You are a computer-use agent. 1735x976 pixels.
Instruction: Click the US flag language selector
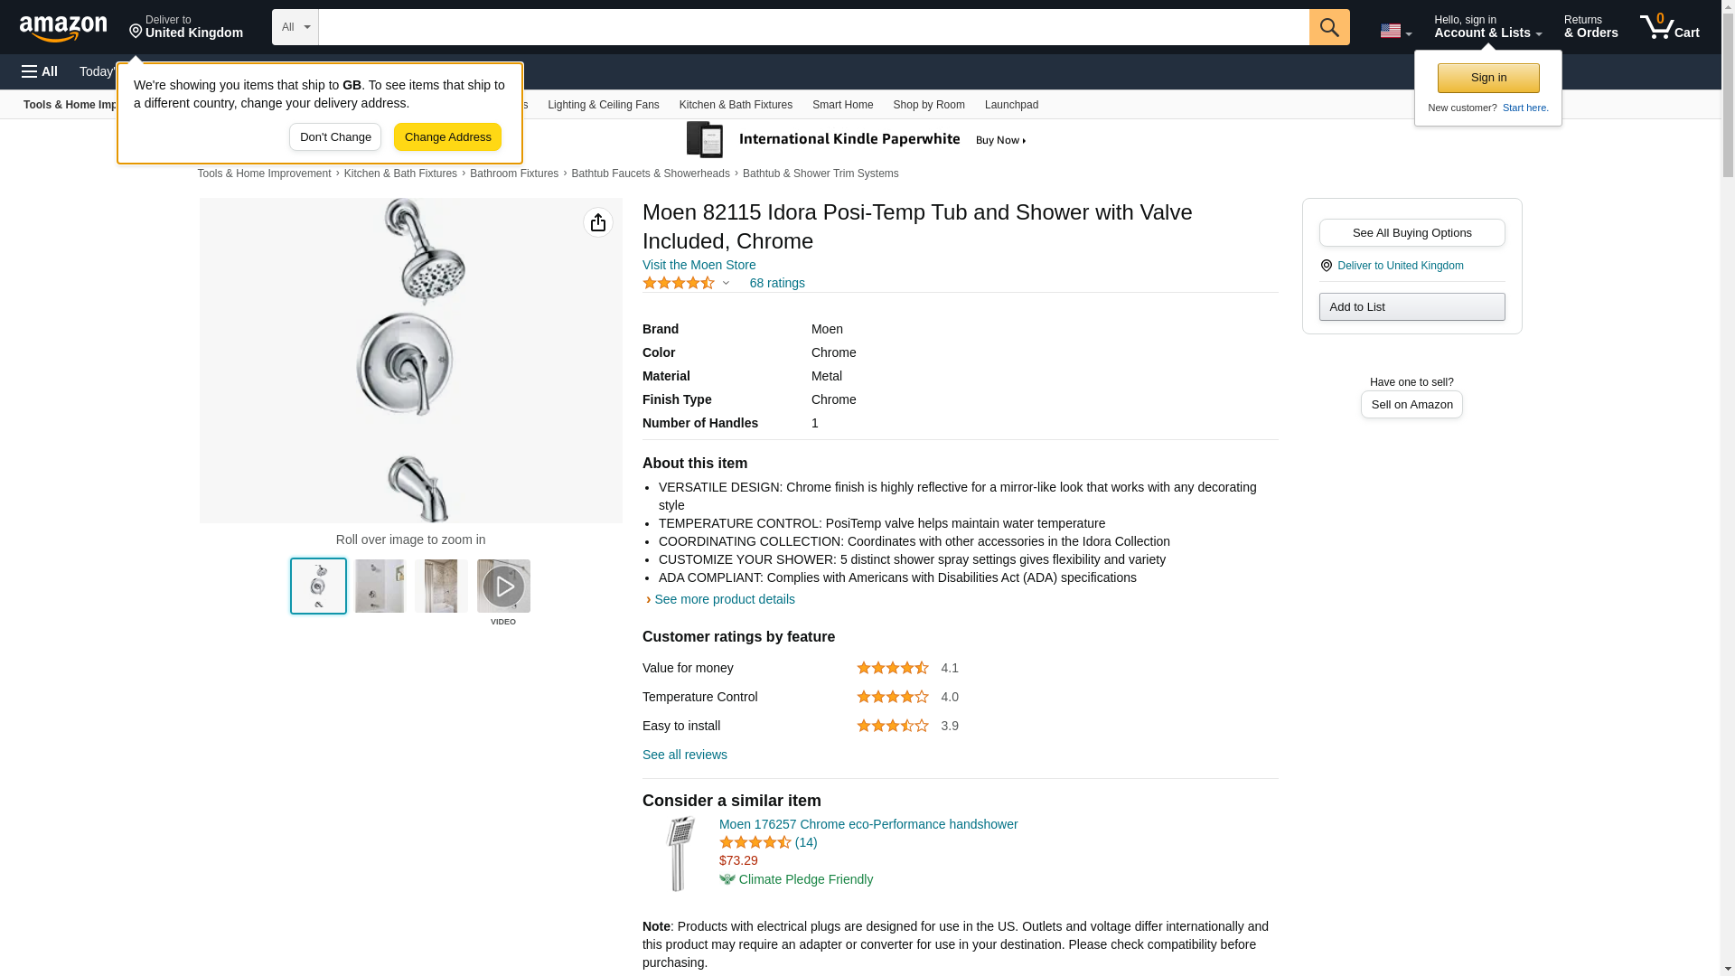pyautogui.click(x=1394, y=31)
